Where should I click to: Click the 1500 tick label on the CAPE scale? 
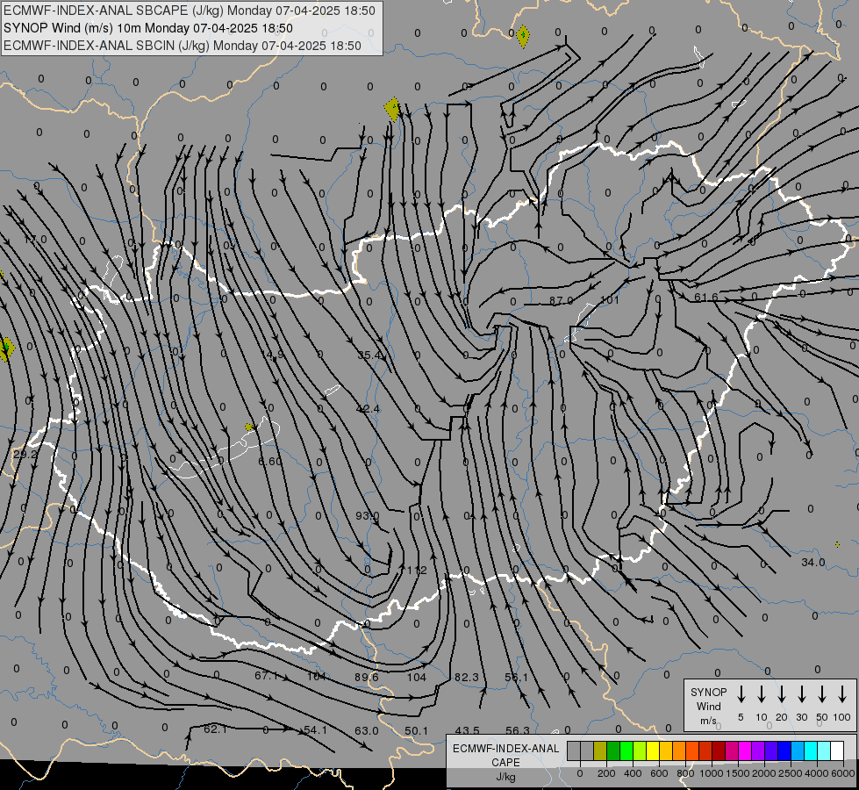[x=738, y=773]
